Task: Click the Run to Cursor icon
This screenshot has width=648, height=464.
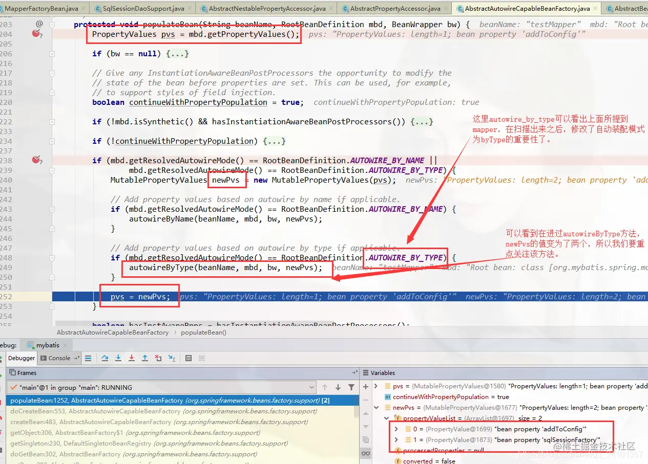Action: click(x=172, y=358)
